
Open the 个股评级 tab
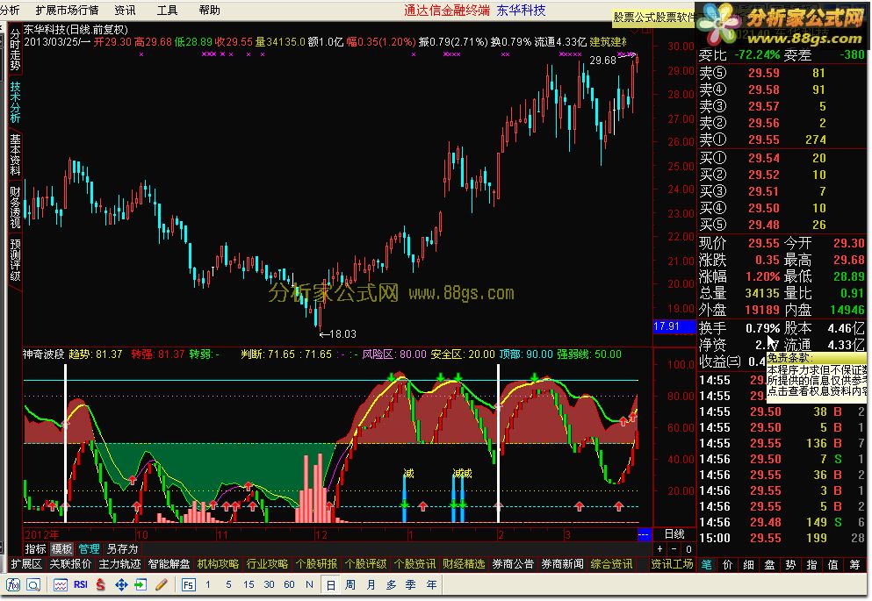(365, 564)
